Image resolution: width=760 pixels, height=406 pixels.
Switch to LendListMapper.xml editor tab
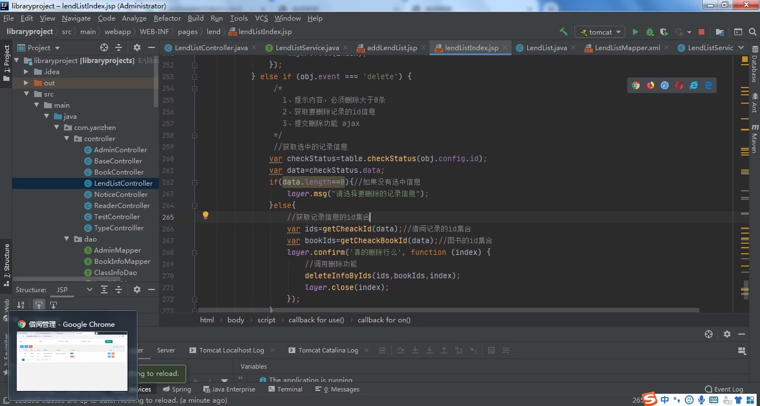tap(627, 48)
